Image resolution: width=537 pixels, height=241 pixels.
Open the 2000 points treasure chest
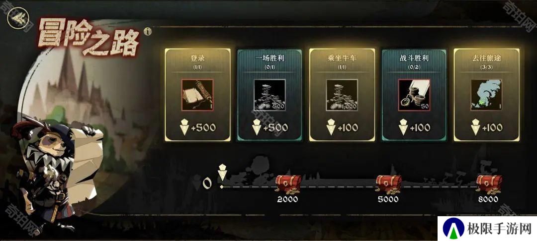(x=288, y=184)
